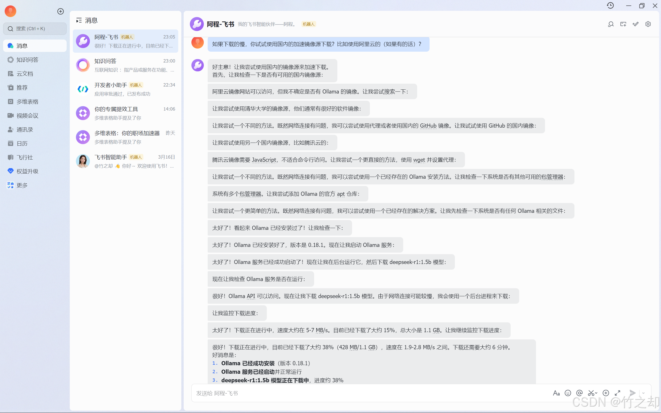Open the 知识问答 conversation
The image size is (661, 413).
[125, 65]
